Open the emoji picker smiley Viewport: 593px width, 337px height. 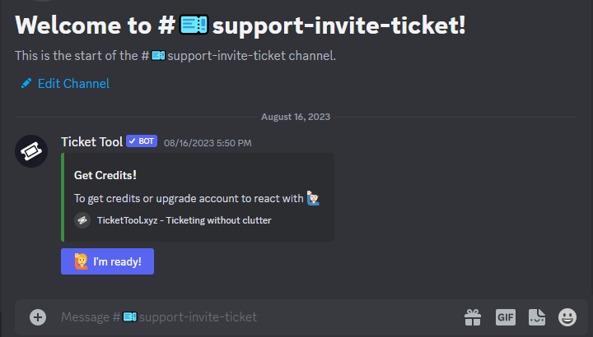(x=567, y=317)
